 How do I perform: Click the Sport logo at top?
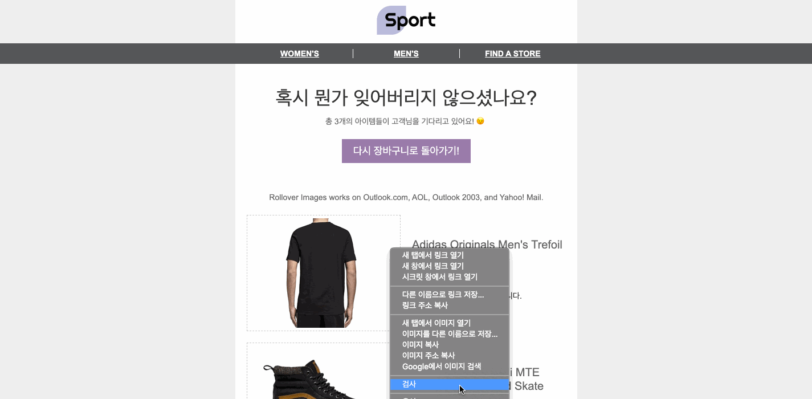pyautogui.click(x=406, y=21)
